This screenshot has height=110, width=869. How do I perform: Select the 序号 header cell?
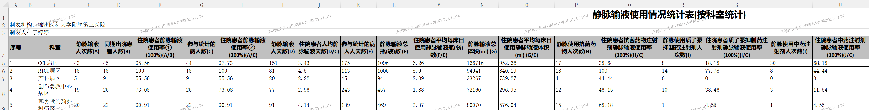pyautogui.click(x=16, y=48)
